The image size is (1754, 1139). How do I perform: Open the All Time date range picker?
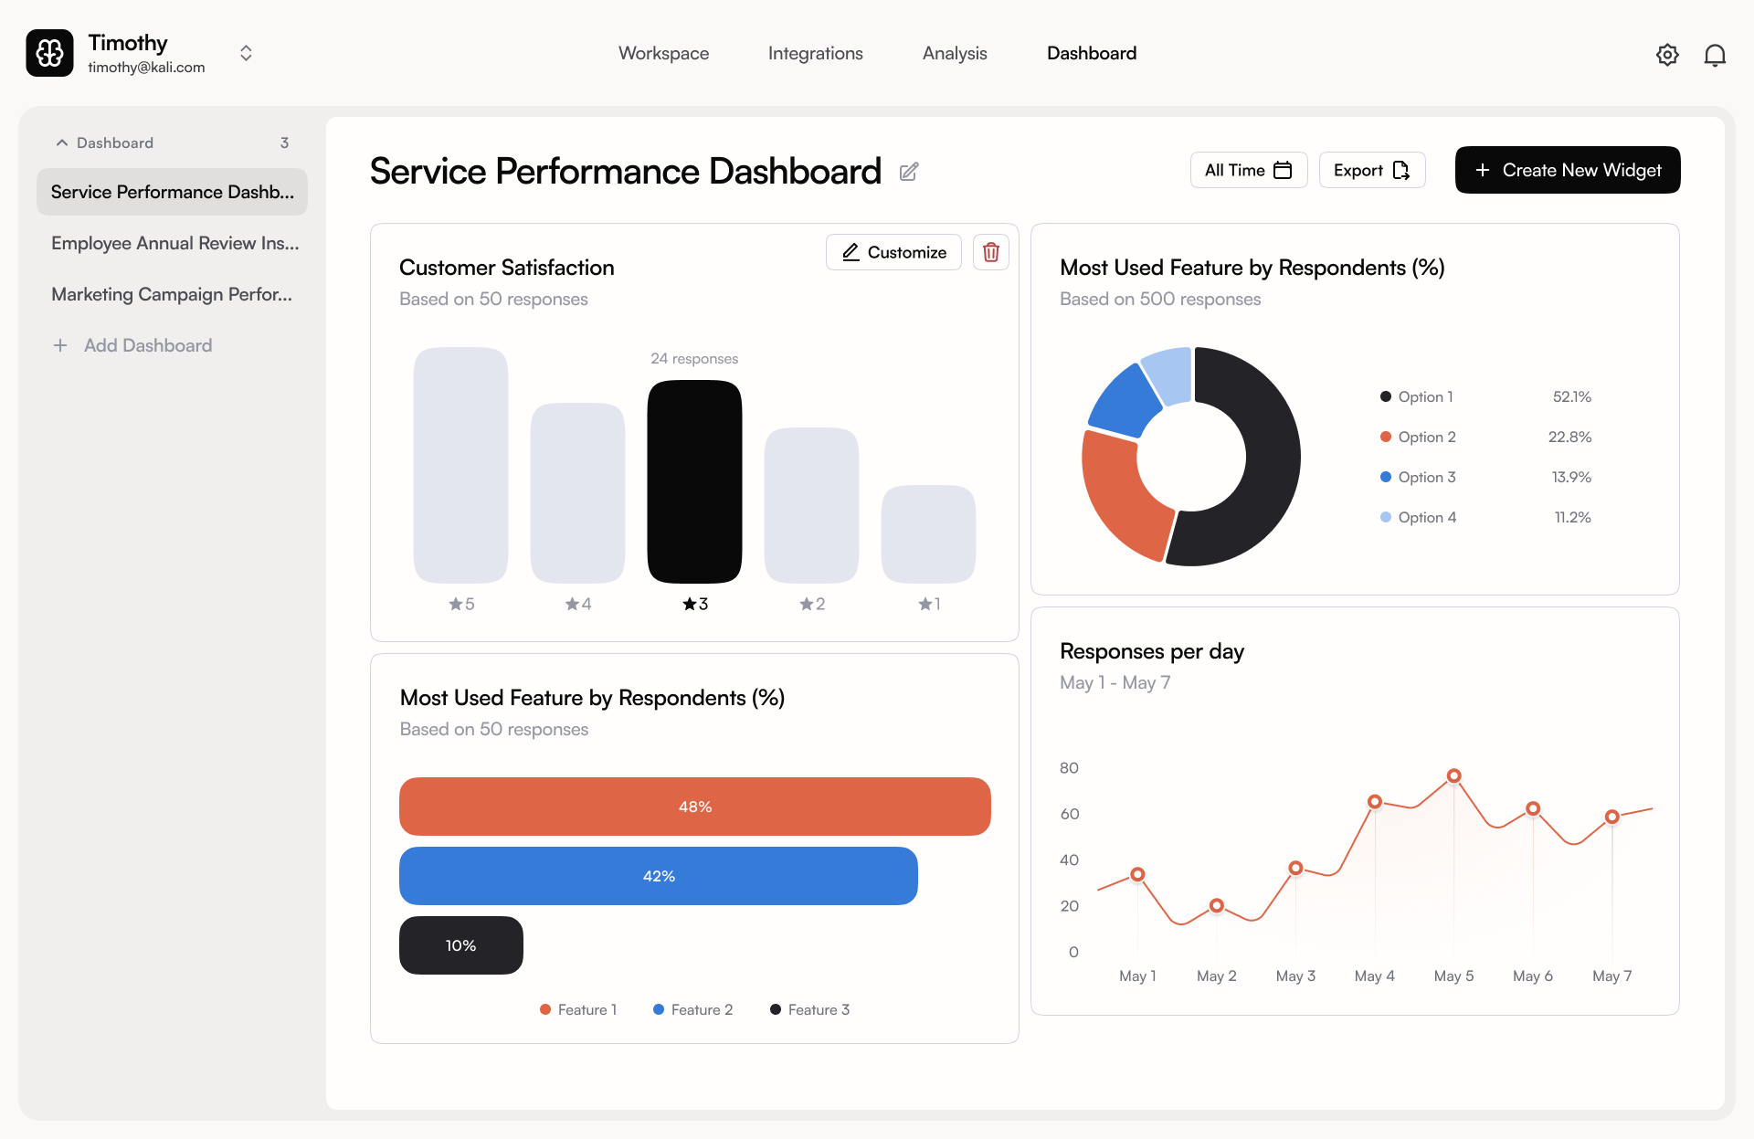pyautogui.click(x=1248, y=170)
